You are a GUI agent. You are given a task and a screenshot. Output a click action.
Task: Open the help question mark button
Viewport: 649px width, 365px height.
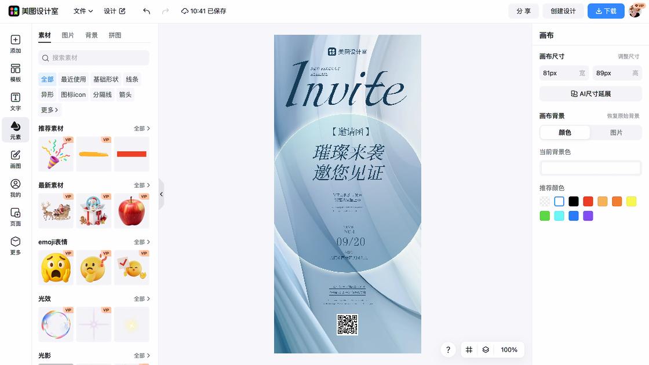coord(449,350)
